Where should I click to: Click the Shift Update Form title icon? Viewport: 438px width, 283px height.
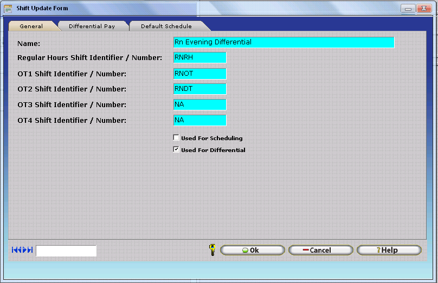[8, 9]
